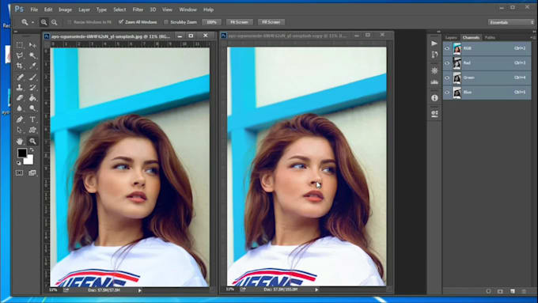The image size is (538, 303).
Task: Hide the RGB channel visibility
Action: [x=447, y=48]
